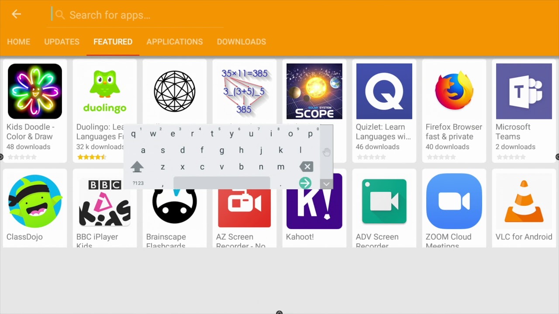Tap the g key on keyboard
This screenshot has width=559, height=314.
tap(222, 150)
